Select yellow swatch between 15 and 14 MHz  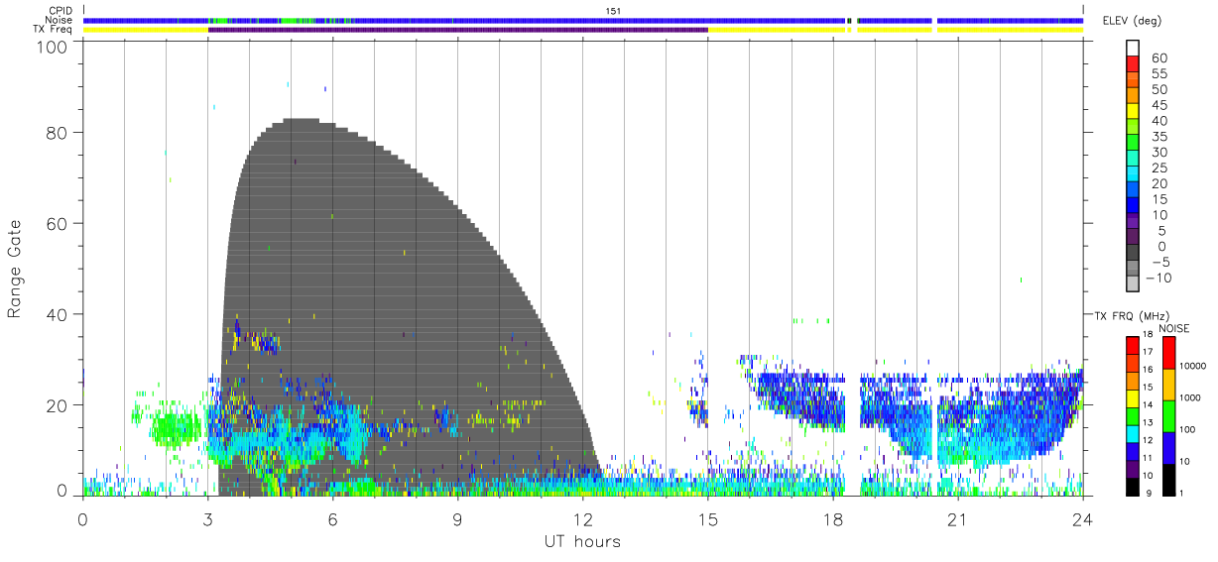click(x=1133, y=398)
